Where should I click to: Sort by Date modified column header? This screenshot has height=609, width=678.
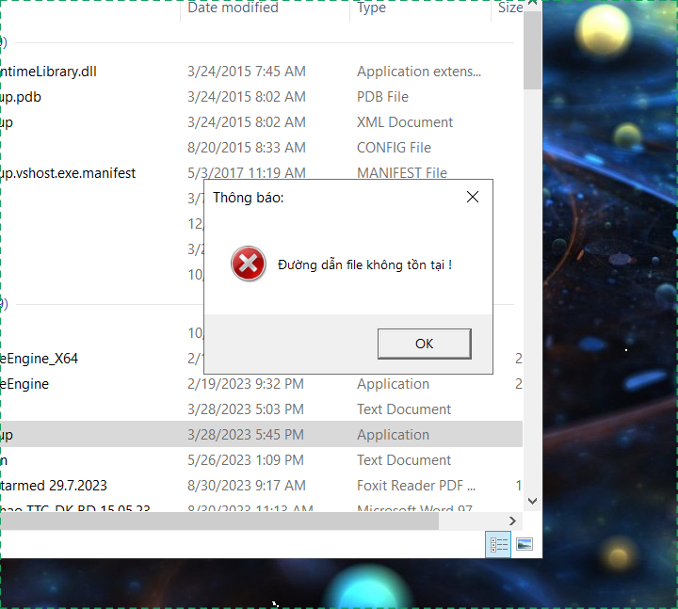(x=234, y=8)
